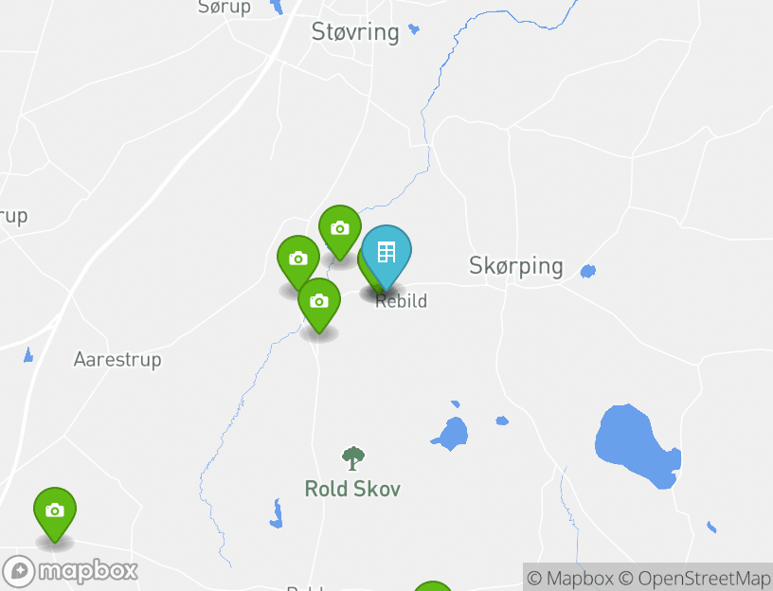Click the partly visible green pin at the map's bottom edge
Viewport: 773px width, 591px height.
tap(432, 586)
